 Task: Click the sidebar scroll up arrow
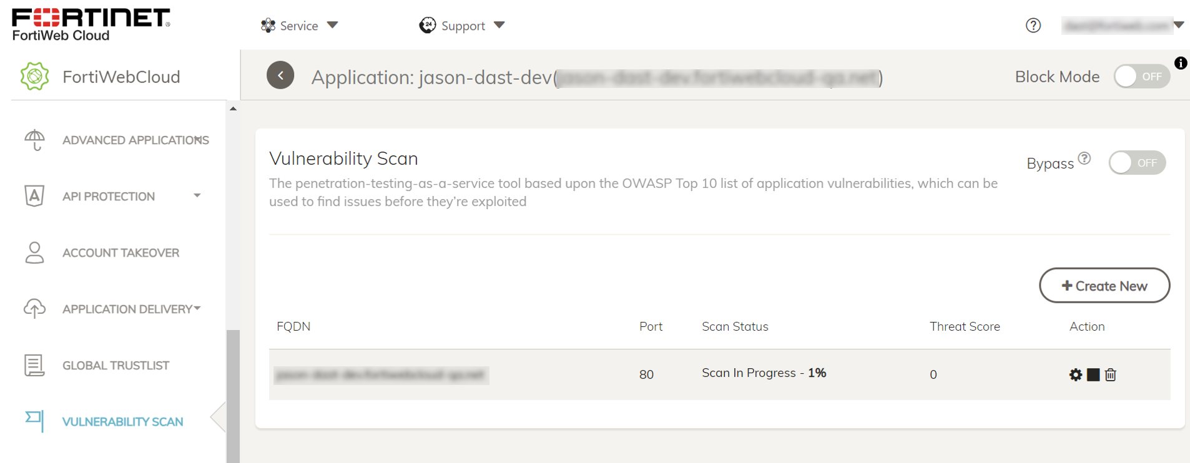click(x=233, y=109)
